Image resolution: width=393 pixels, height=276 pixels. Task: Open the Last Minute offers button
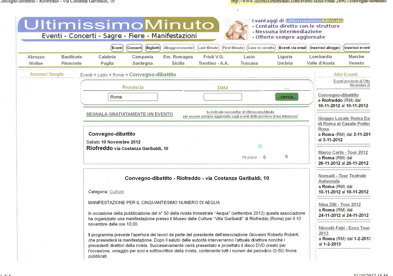(x=208, y=48)
